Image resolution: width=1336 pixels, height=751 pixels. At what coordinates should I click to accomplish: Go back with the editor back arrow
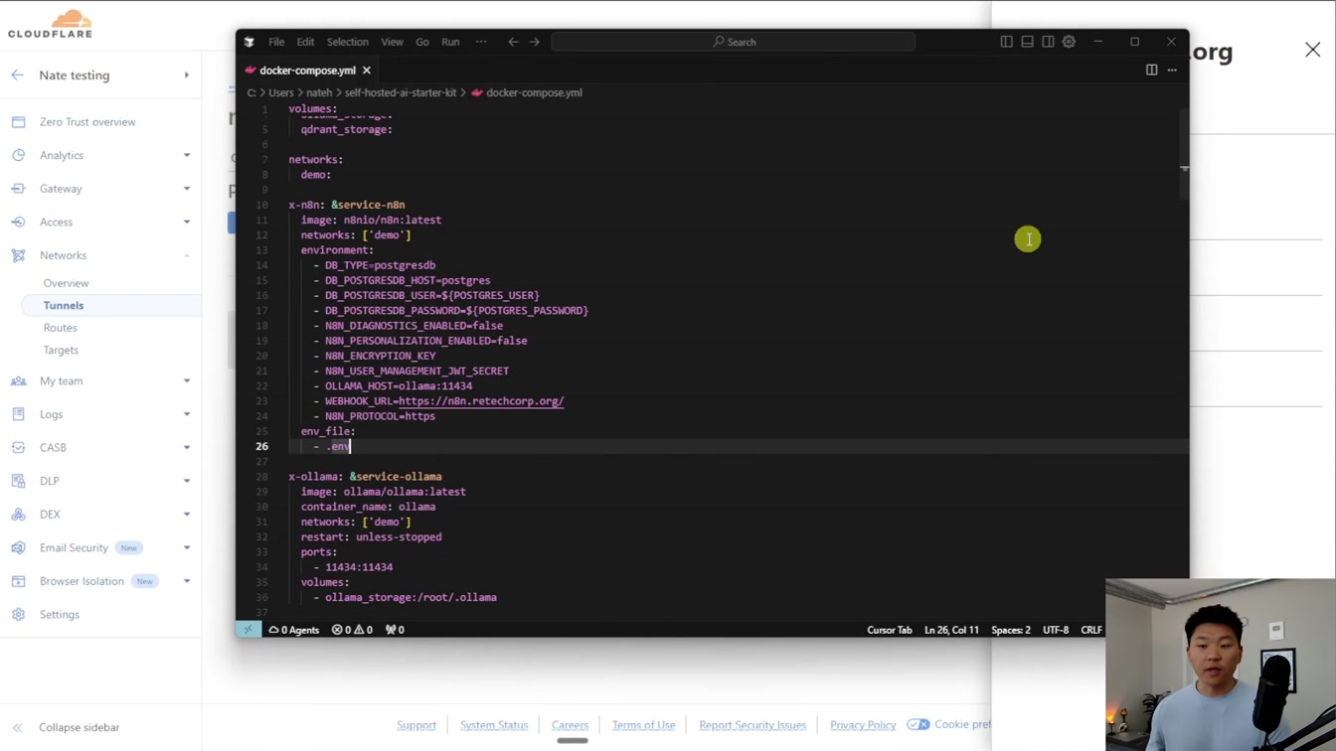coord(513,42)
